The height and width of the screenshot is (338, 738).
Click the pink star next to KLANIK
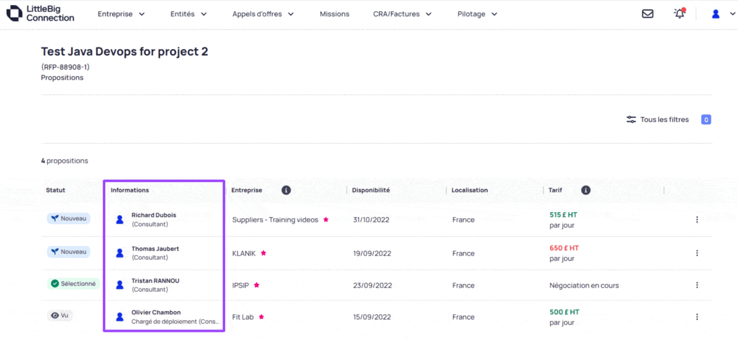[263, 253]
